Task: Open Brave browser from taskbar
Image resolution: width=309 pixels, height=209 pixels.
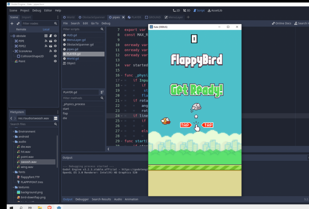Action: [50, 207]
